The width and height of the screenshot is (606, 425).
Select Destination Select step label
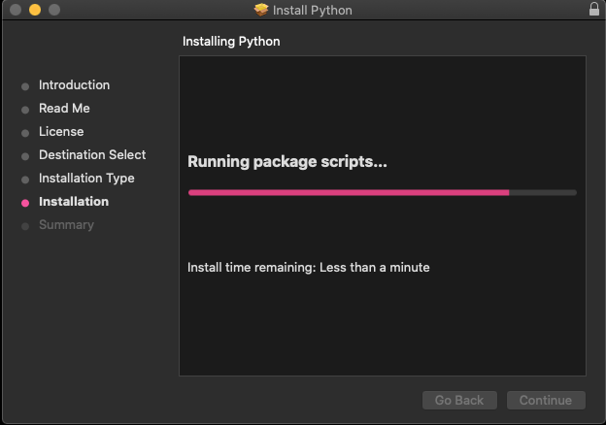click(92, 155)
